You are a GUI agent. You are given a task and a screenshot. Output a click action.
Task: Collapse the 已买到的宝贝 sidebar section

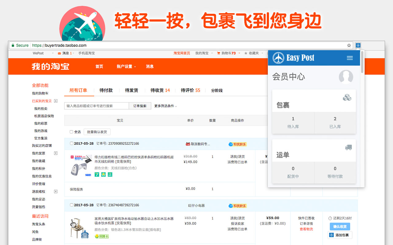click(x=56, y=101)
